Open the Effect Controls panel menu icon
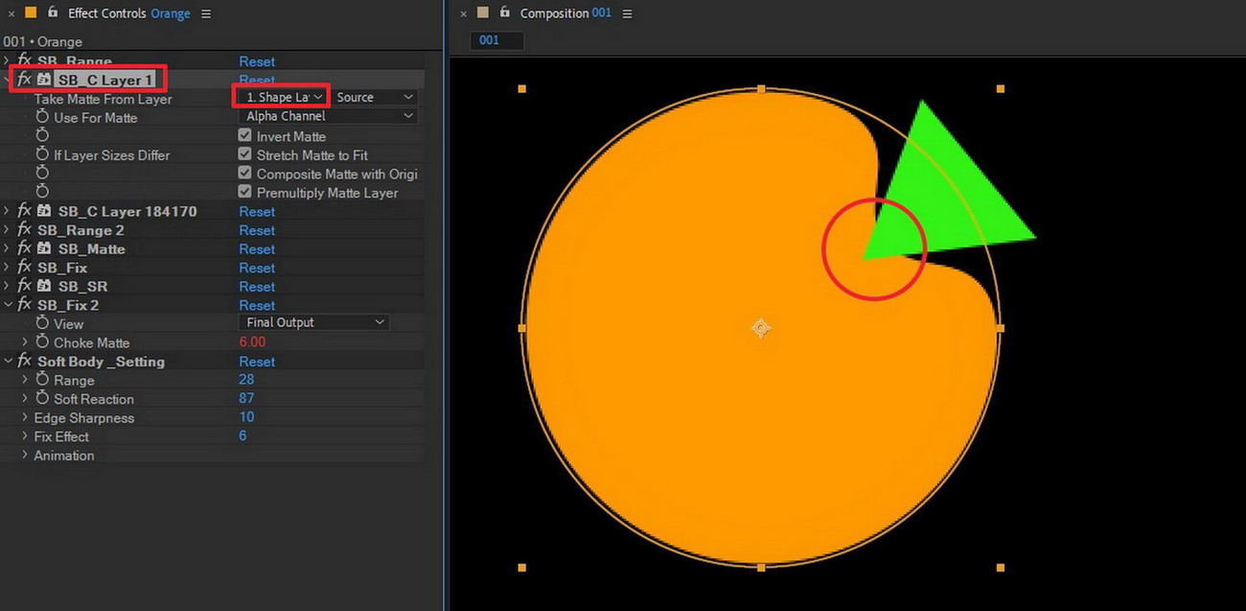1246x611 pixels. [x=206, y=13]
